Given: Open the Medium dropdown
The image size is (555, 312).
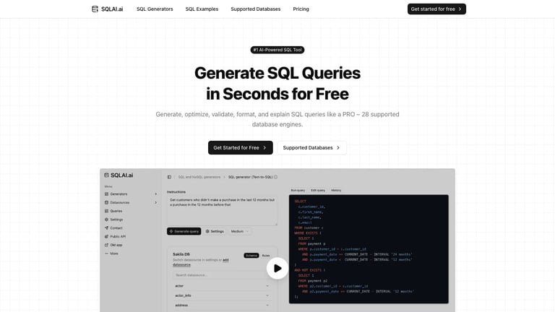Looking at the screenshot, I should tap(240, 231).
